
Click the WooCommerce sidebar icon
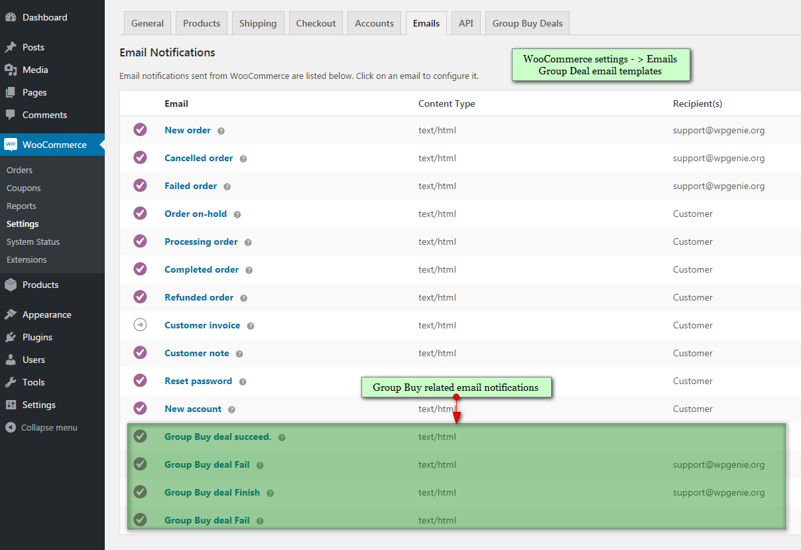11,145
